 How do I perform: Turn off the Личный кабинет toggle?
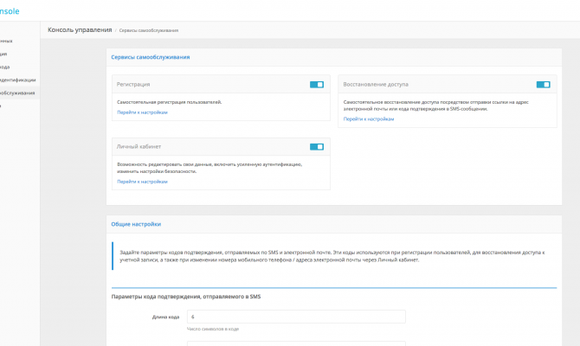pos(316,147)
